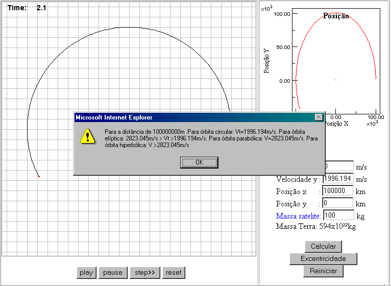
Task: Click the yellow warning icon in the dialog
Action: click(x=87, y=136)
